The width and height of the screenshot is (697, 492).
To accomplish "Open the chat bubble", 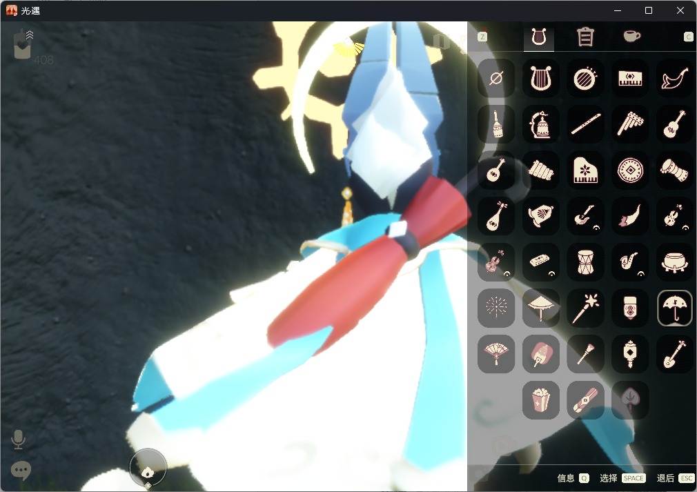I will click(x=21, y=470).
